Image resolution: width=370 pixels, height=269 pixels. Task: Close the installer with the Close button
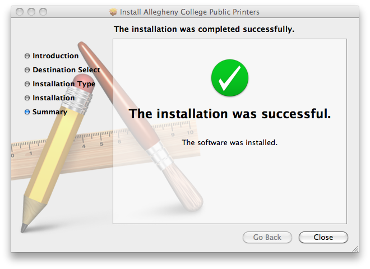323,237
